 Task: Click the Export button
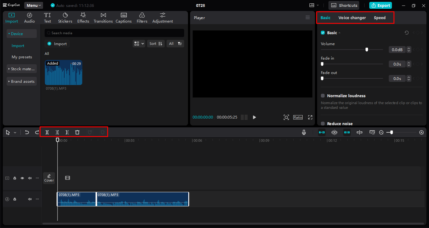[380, 5]
